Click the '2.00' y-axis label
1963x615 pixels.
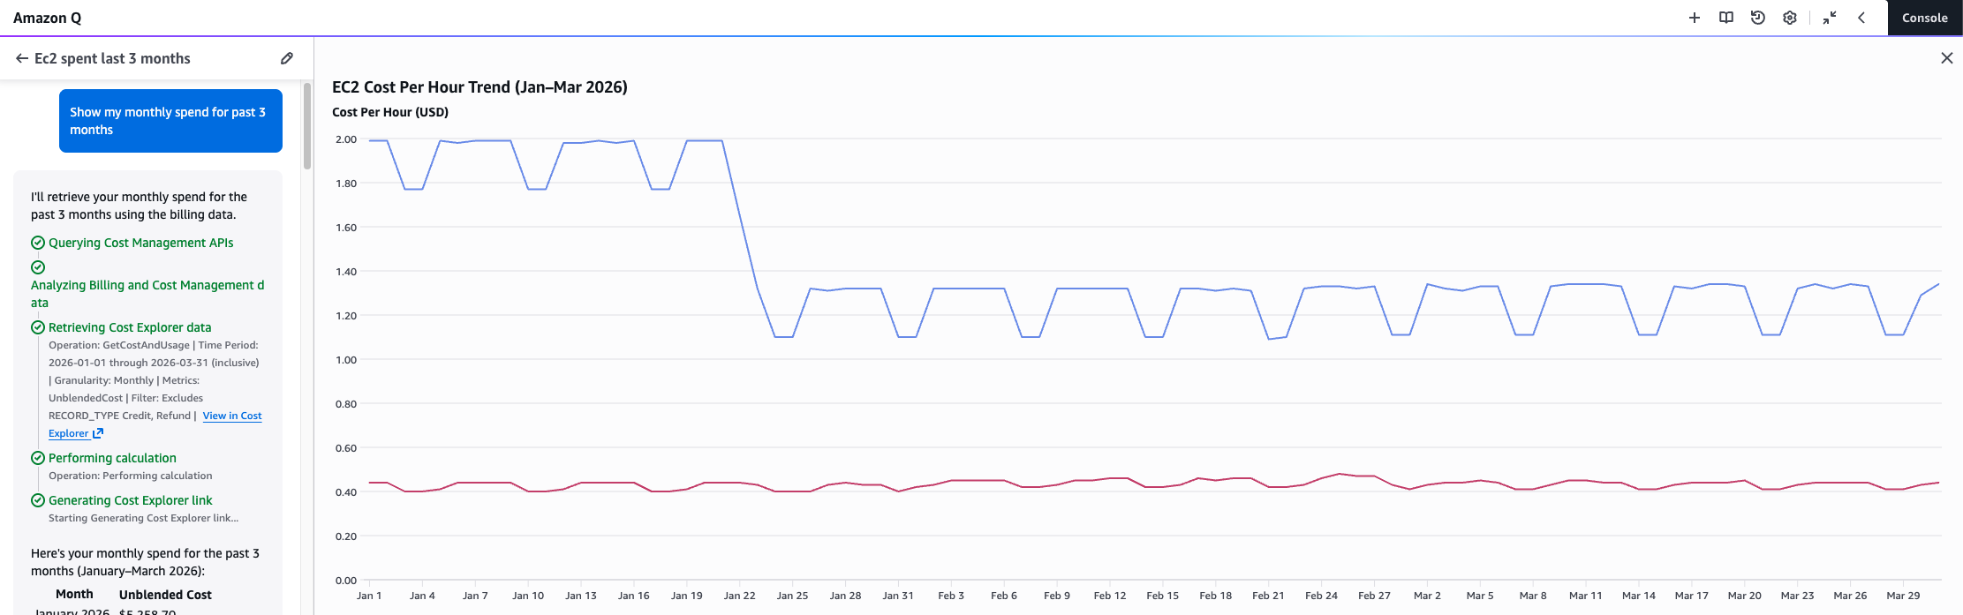(346, 139)
